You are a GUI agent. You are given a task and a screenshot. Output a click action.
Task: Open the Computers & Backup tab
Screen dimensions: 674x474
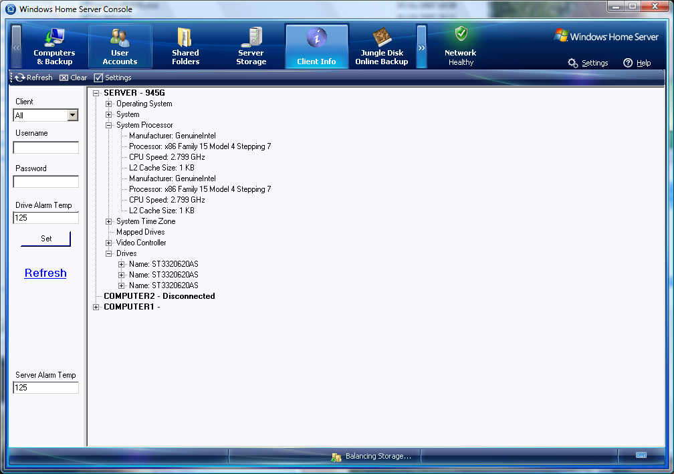point(54,46)
